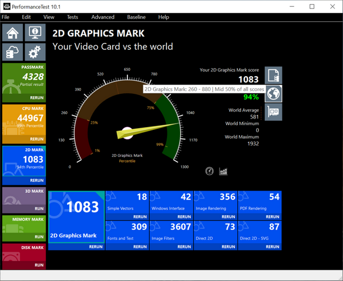This screenshot has height=281, width=343.
Task: Switch to the small gauge view icon
Action: pyautogui.click(x=209, y=171)
